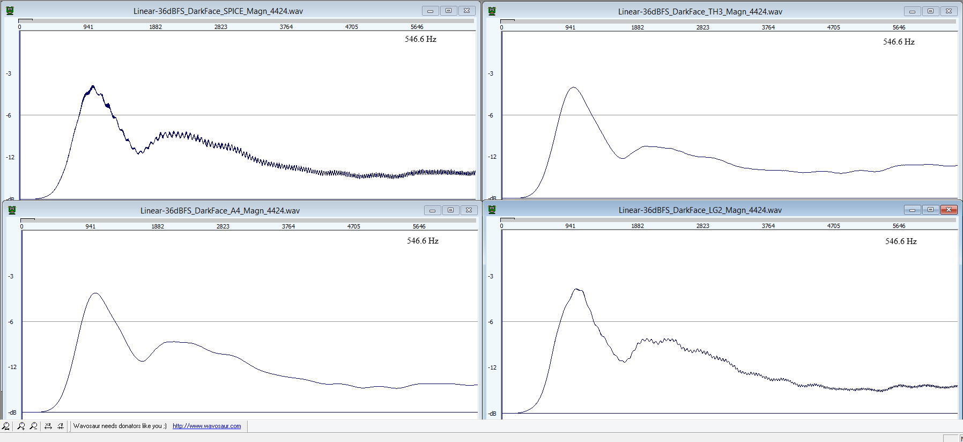963x442 pixels.
Task: Click ruler mark 3764 in TH3 window
Action: (768, 27)
